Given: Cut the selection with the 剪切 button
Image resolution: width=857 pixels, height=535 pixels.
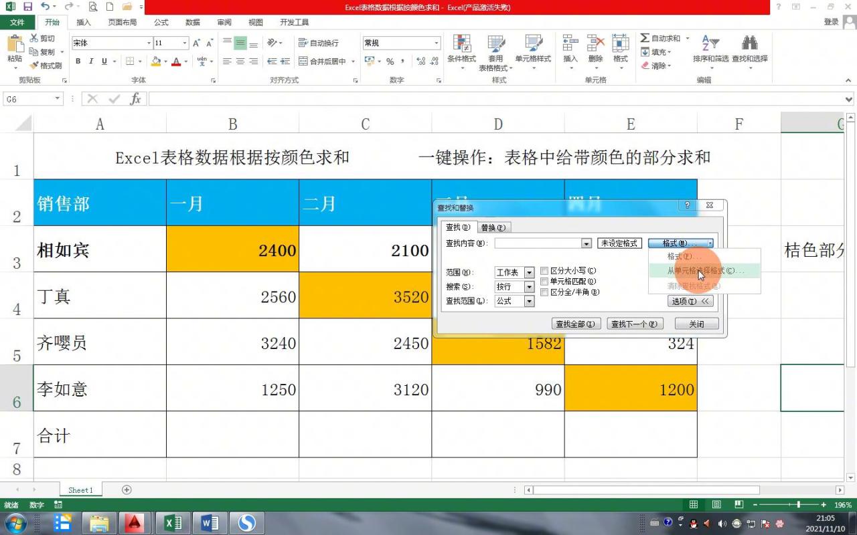Looking at the screenshot, I should click(x=42, y=39).
